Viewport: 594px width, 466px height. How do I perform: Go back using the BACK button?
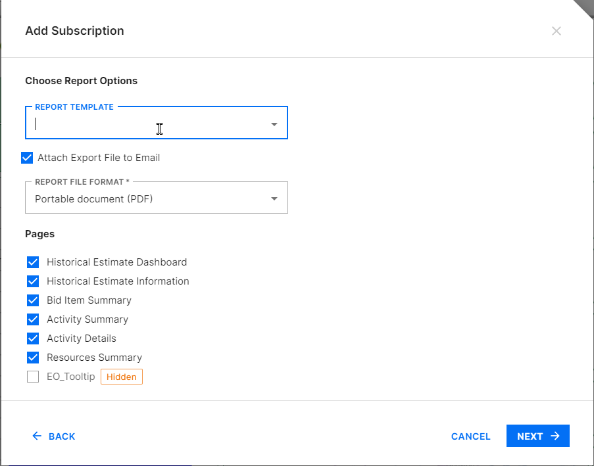(54, 436)
